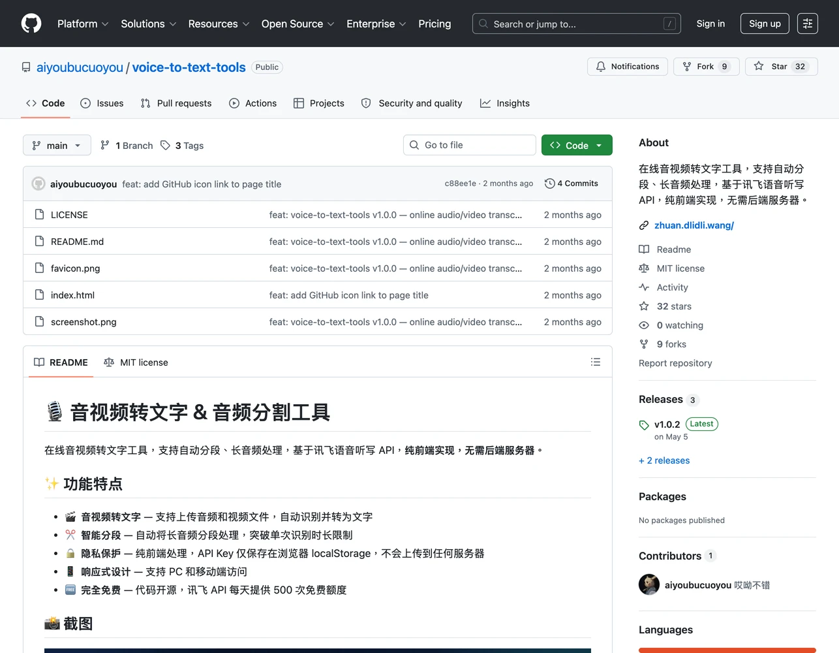
Task: Open the green Code dropdown button
Action: 577,145
